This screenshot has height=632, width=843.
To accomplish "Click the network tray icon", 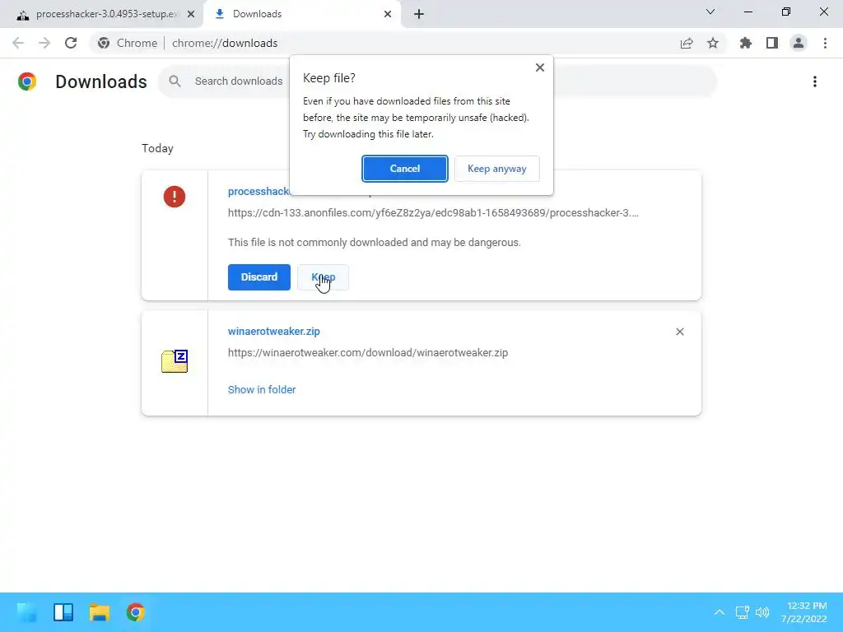I will click(742, 612).
